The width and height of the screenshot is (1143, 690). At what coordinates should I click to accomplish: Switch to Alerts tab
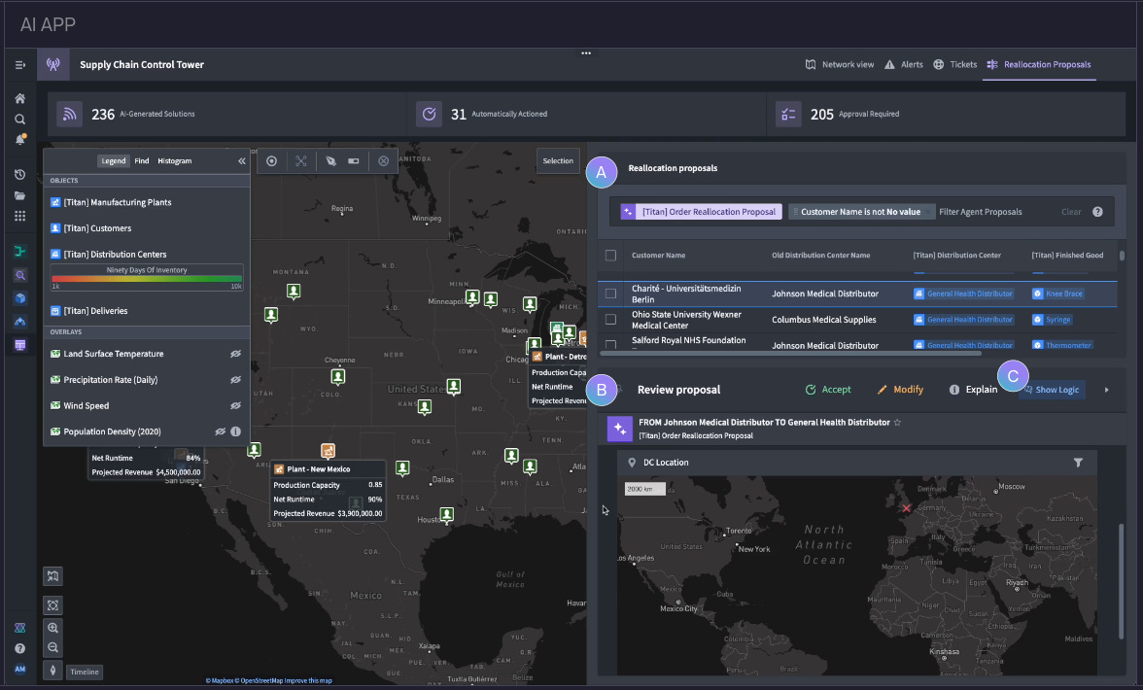pyautogui.click(x=904, y=65)
